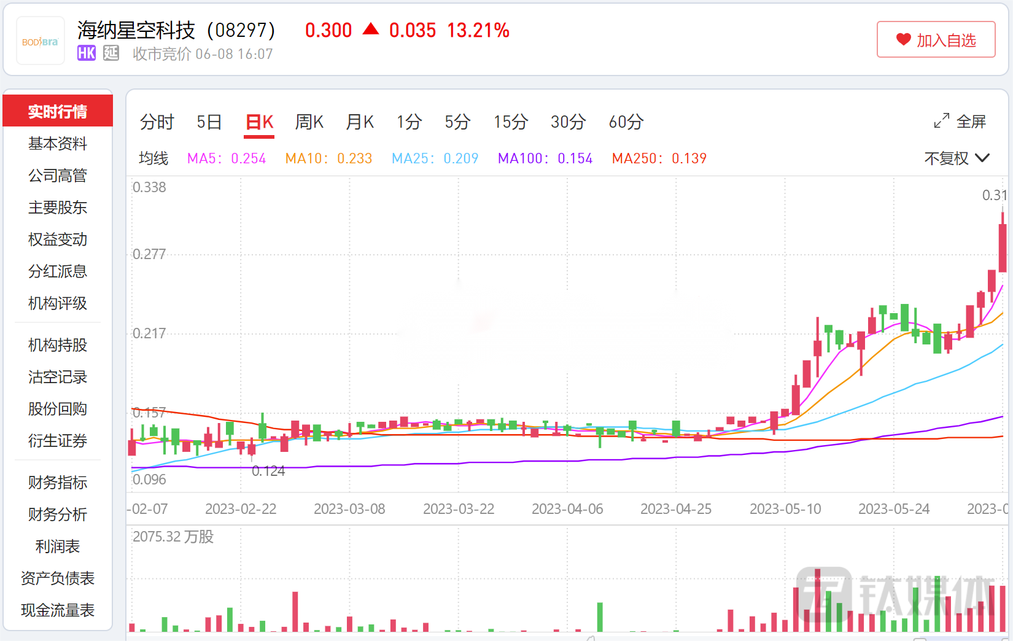Click the BodiBra company logo
Screen dimensions: 1013x641
[41, 41]
